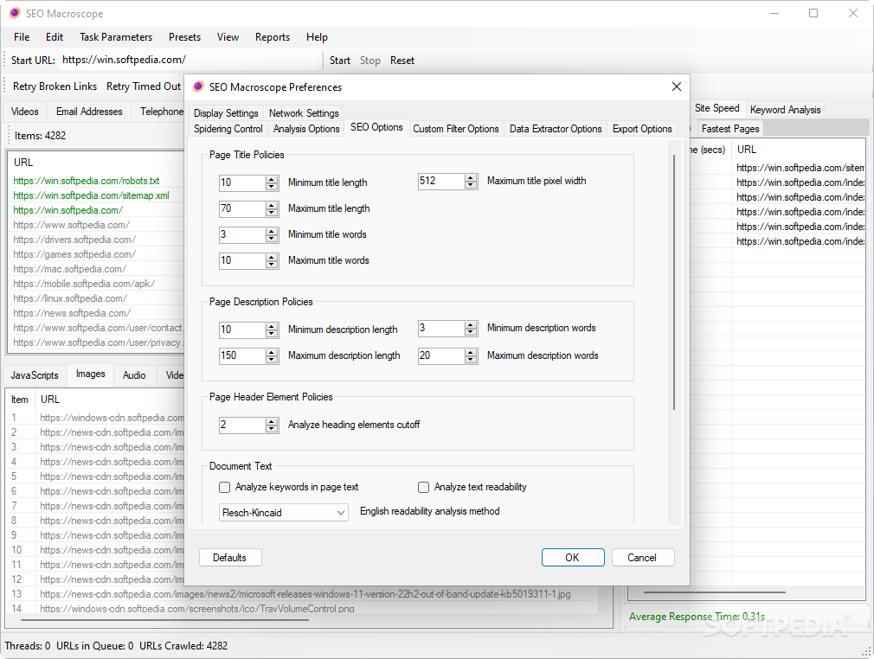Select the https://drivers.softpedia.com/ row
Screen dimensions: 874x659
point(98,240)
